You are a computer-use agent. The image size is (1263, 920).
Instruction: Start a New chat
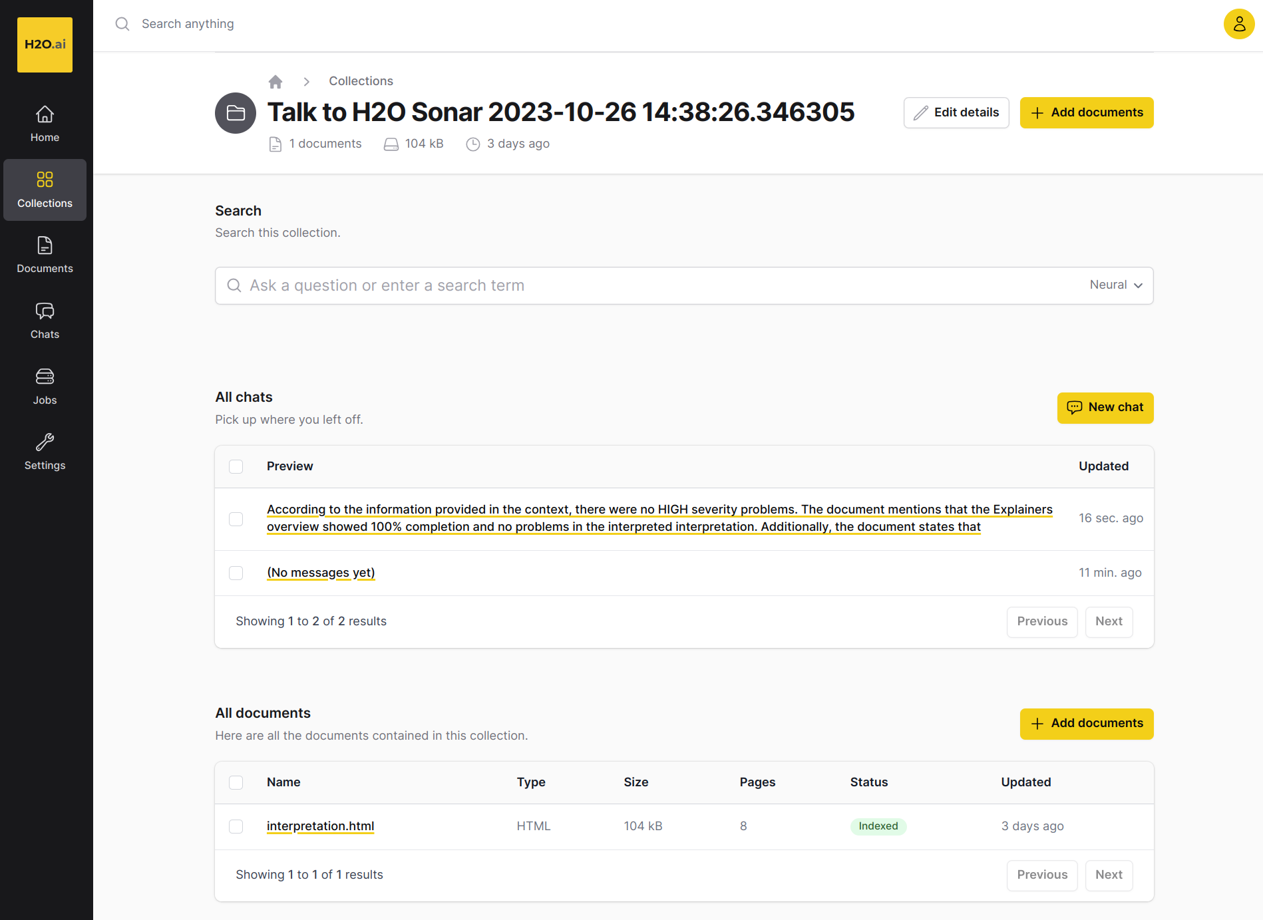(1105, 407)
